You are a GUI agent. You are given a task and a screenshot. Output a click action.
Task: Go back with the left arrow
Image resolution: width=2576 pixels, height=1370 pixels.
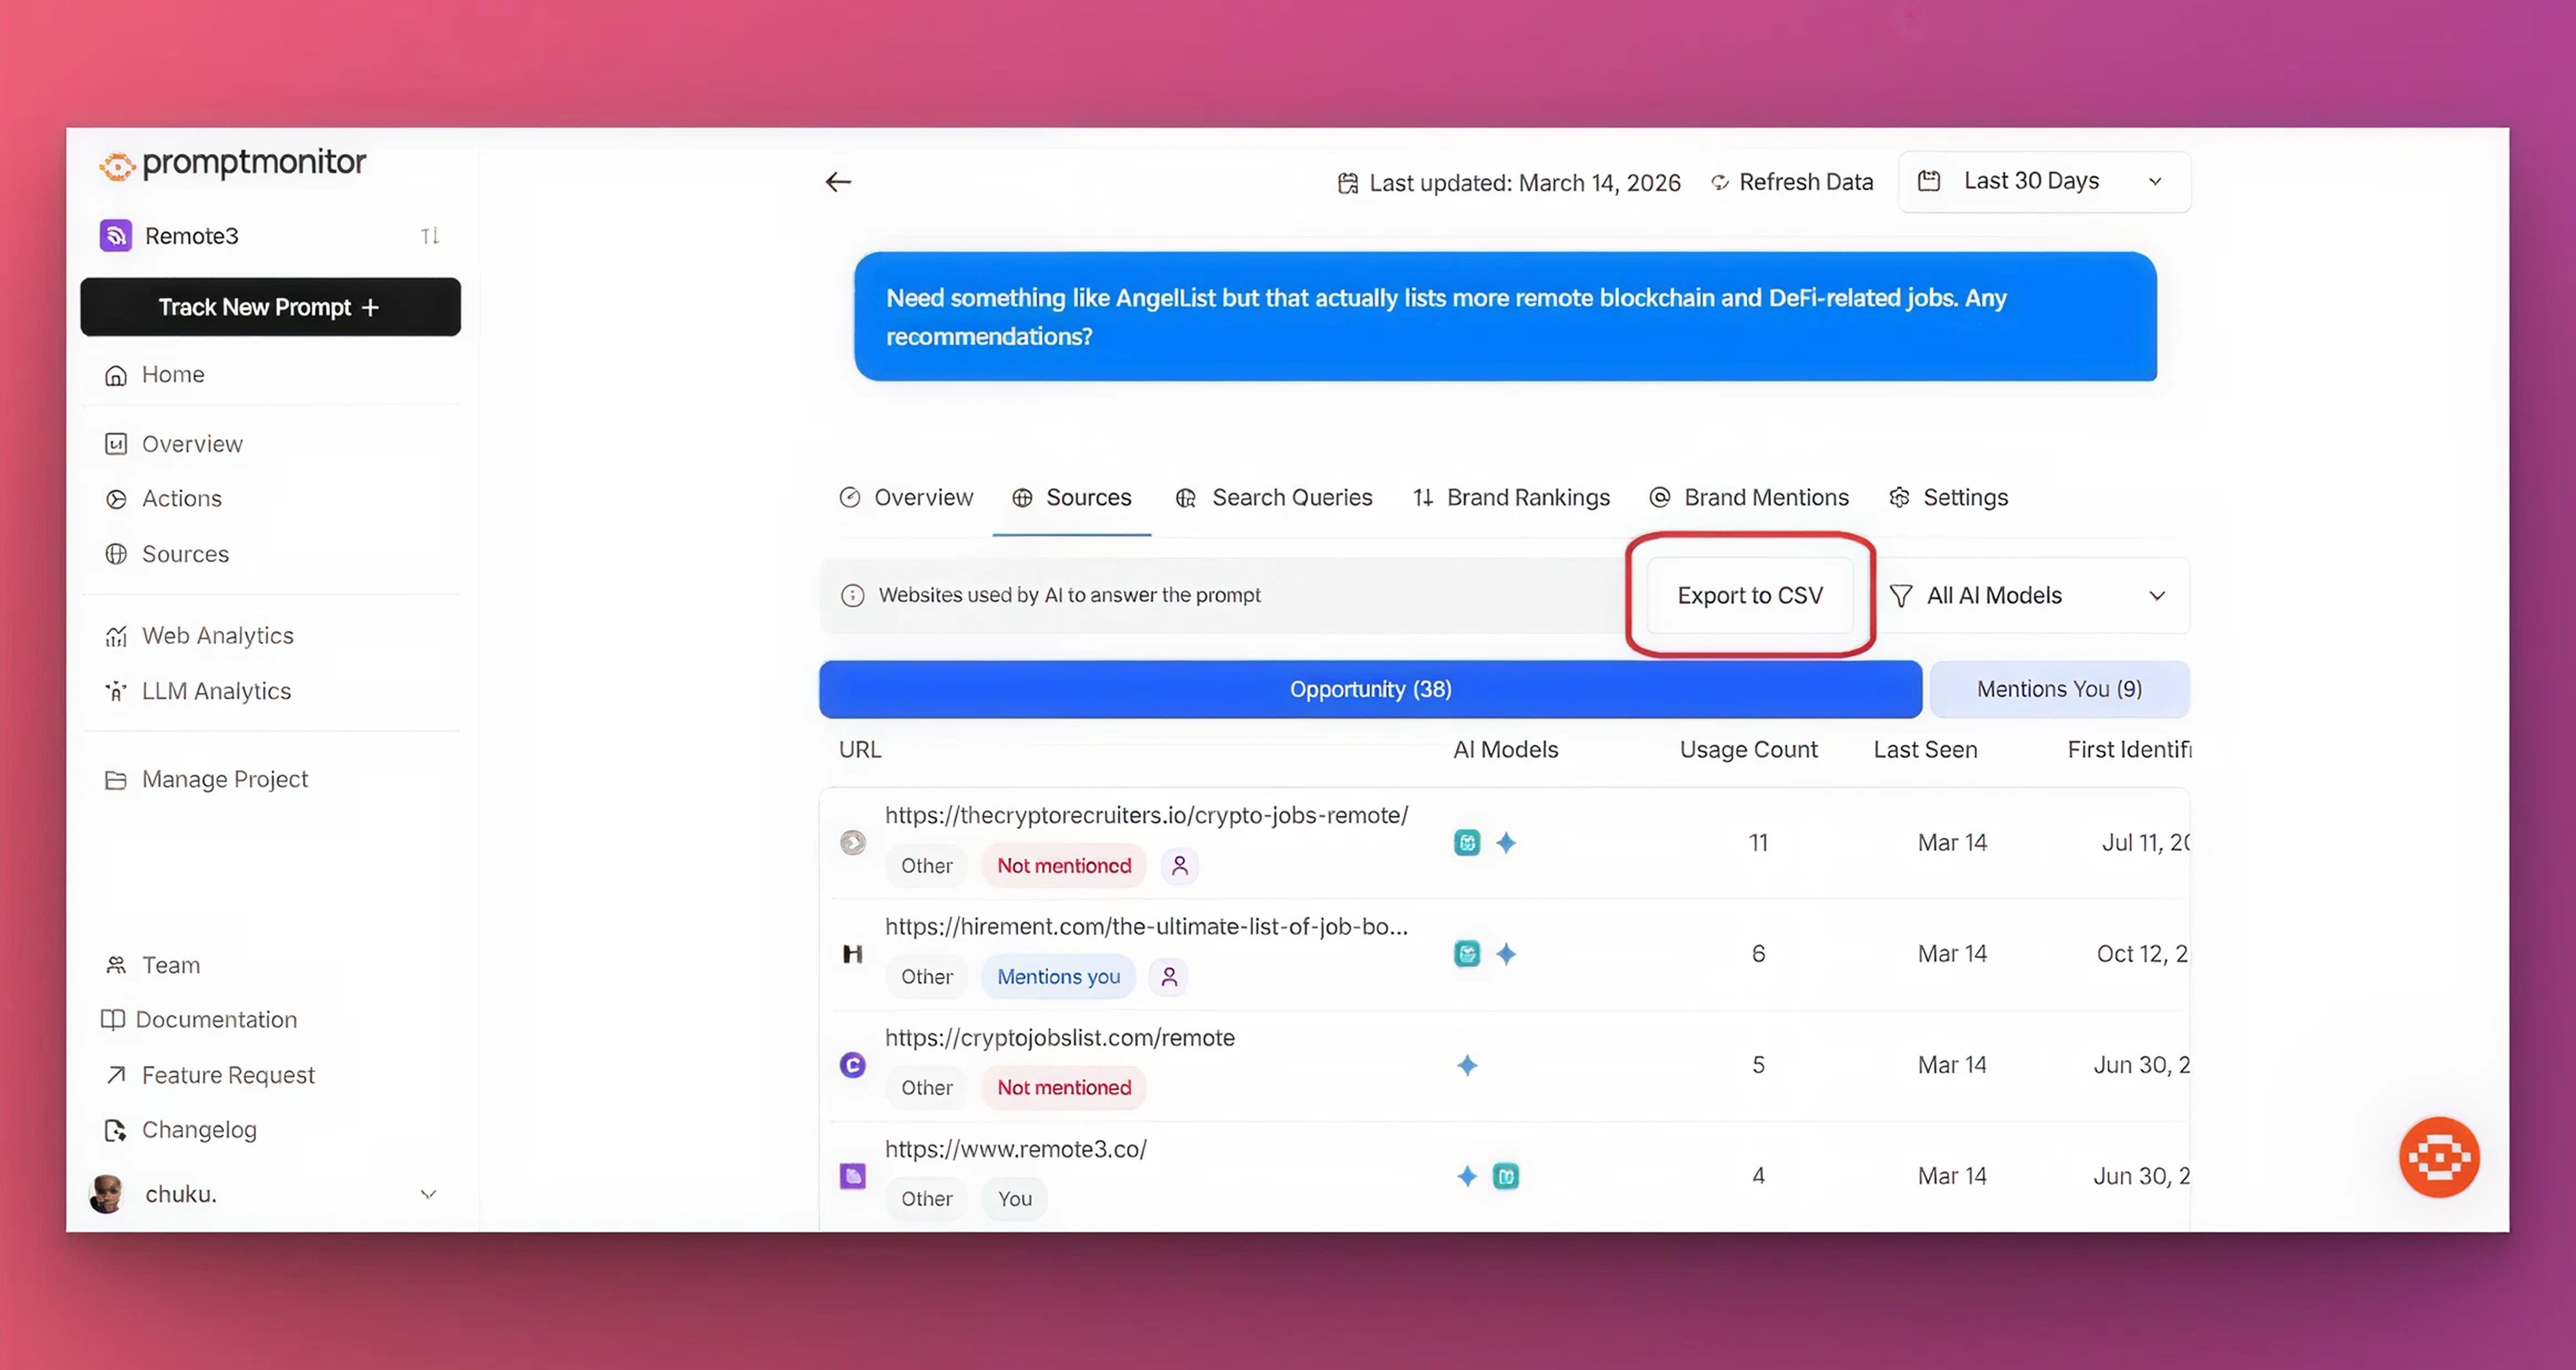coord(838,182)
